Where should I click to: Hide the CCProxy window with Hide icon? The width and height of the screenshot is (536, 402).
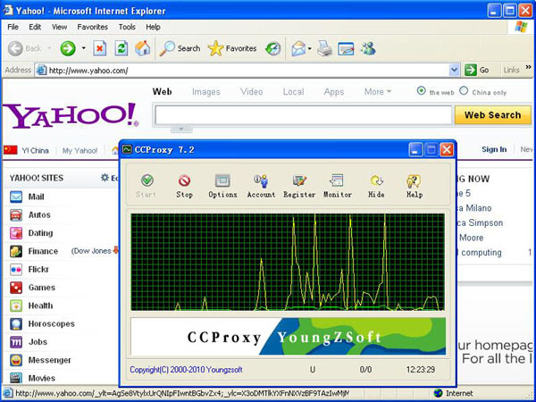coord(376,180)
